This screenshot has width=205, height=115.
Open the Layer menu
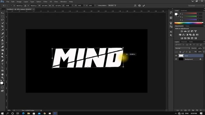pyautogui.click(x=26, y=2)
